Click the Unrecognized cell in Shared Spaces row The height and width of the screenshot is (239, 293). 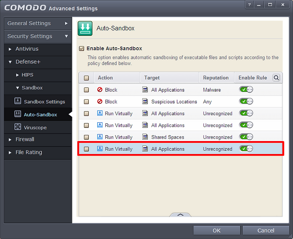point(218,137)
